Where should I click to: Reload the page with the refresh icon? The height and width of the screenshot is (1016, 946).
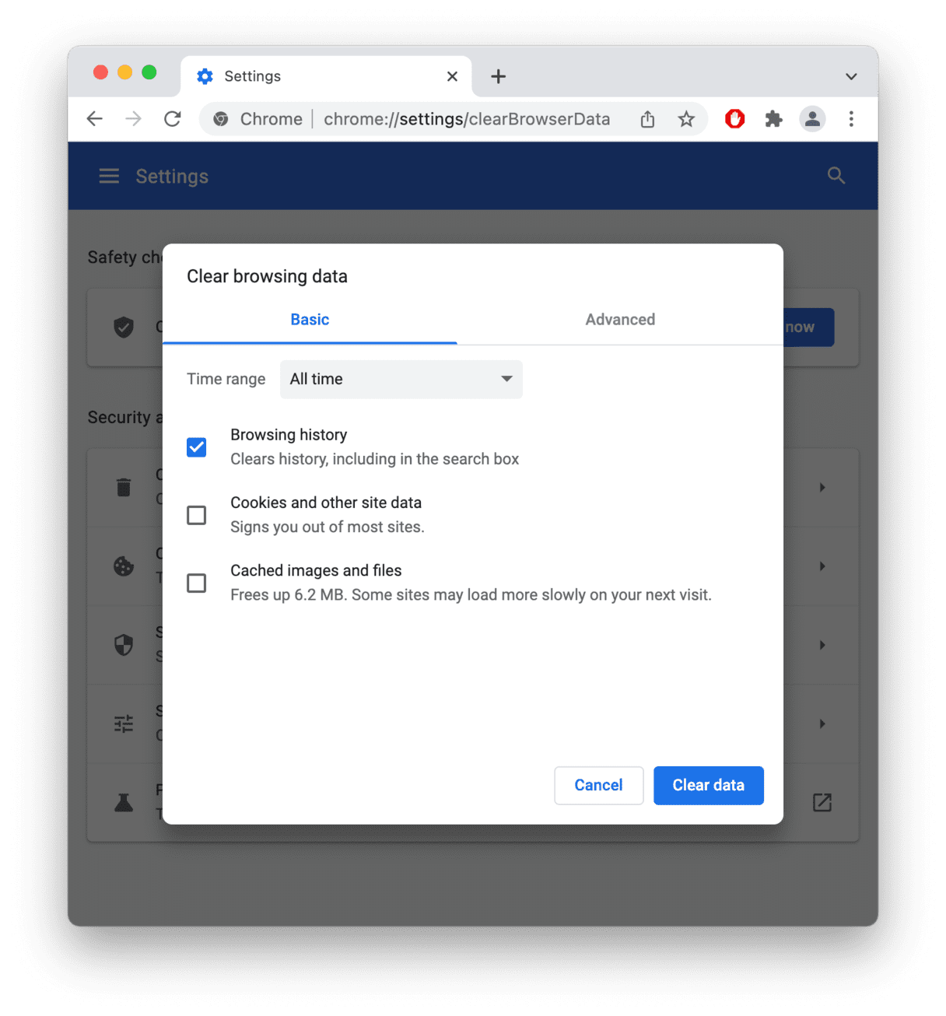click(x=173, y=119)
